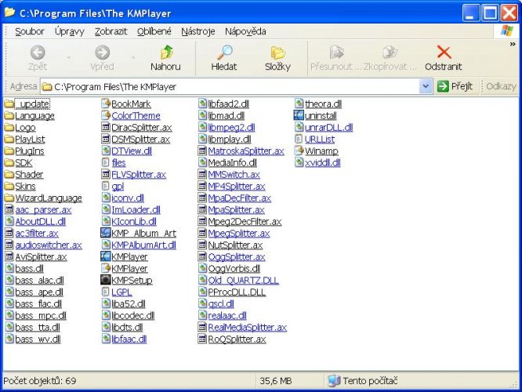Open the Hledat search magnifier icon

[225, 52]
